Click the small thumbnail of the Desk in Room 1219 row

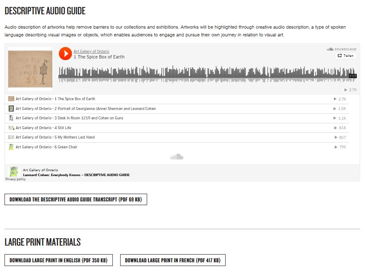click(x=11, y=118)
